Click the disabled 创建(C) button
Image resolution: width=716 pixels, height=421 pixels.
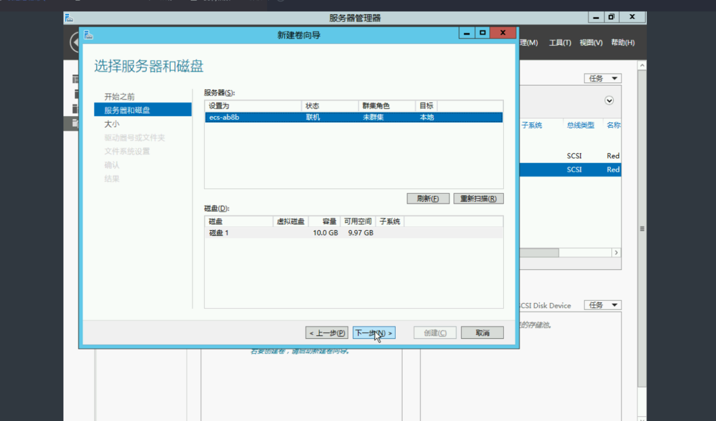[435, 333]
